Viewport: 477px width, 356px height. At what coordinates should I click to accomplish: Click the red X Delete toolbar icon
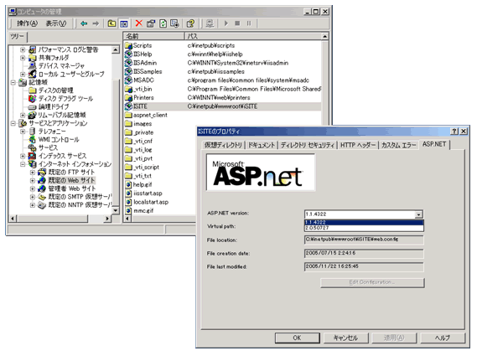(138, 23)
